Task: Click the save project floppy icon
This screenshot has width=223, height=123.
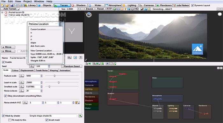Action: tap(12, 5)
